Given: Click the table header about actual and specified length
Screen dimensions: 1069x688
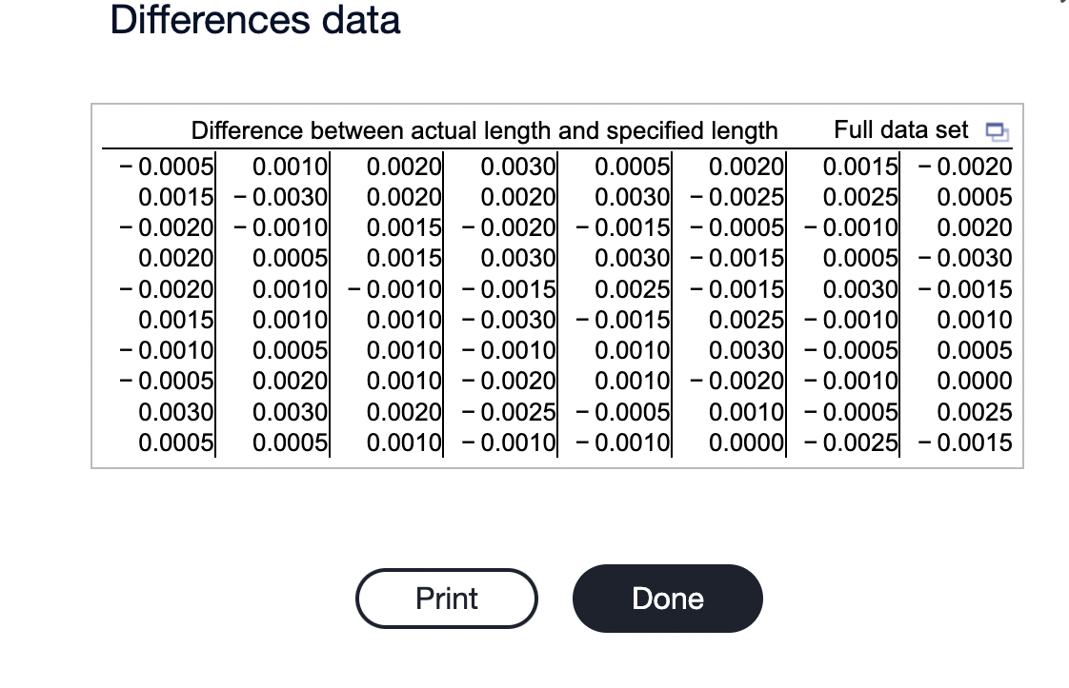Looking at the screenshot, I should coord(484,130).
